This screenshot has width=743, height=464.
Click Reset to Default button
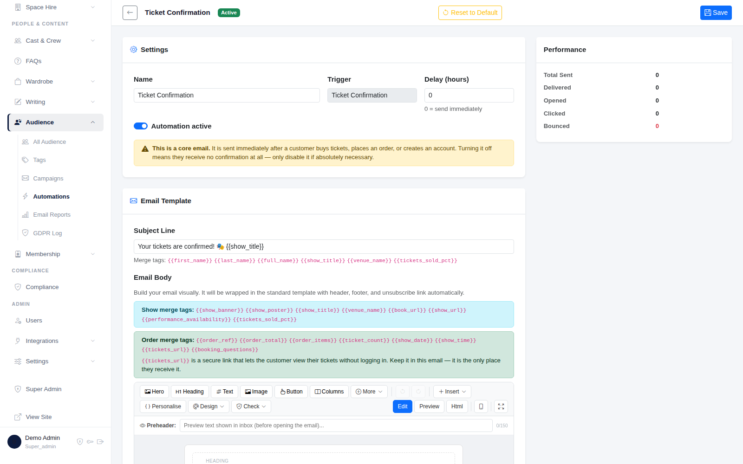coord(470,13)
